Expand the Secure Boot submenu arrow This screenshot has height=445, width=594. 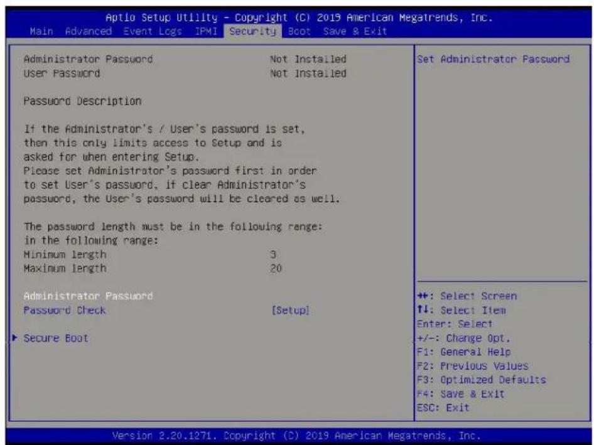click(15, 338)
